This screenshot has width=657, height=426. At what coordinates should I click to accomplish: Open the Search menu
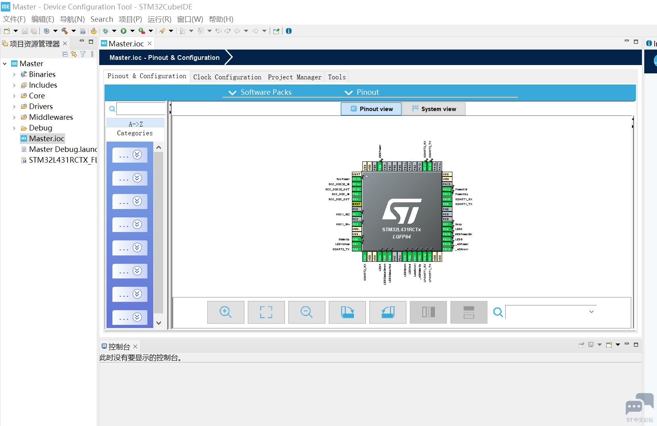coord(102,19)
